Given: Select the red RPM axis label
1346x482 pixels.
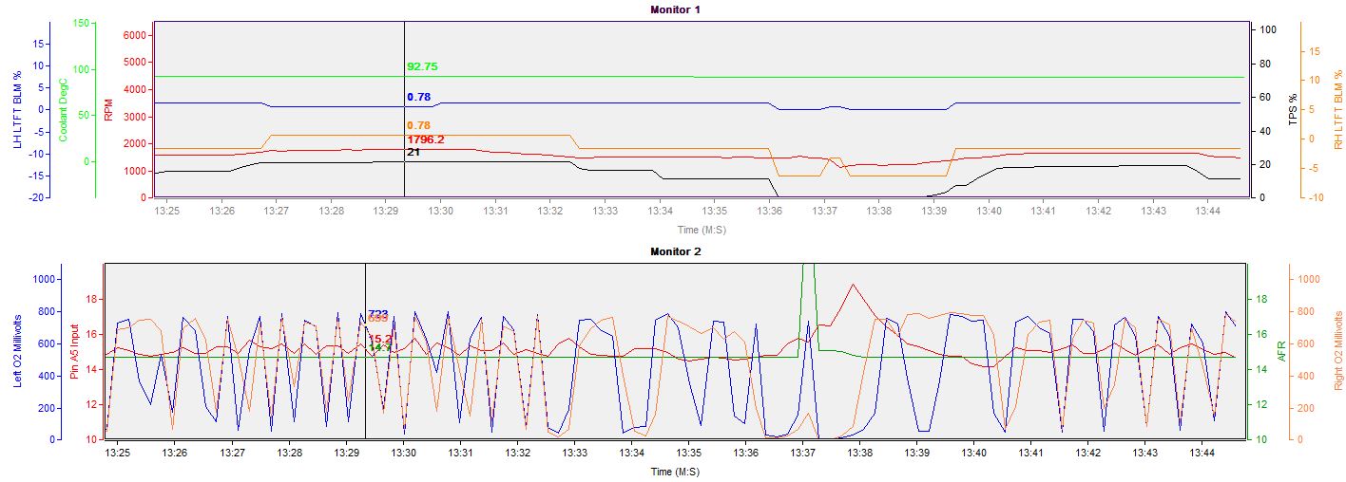Looking at the screenshot, I should point(108,110).
